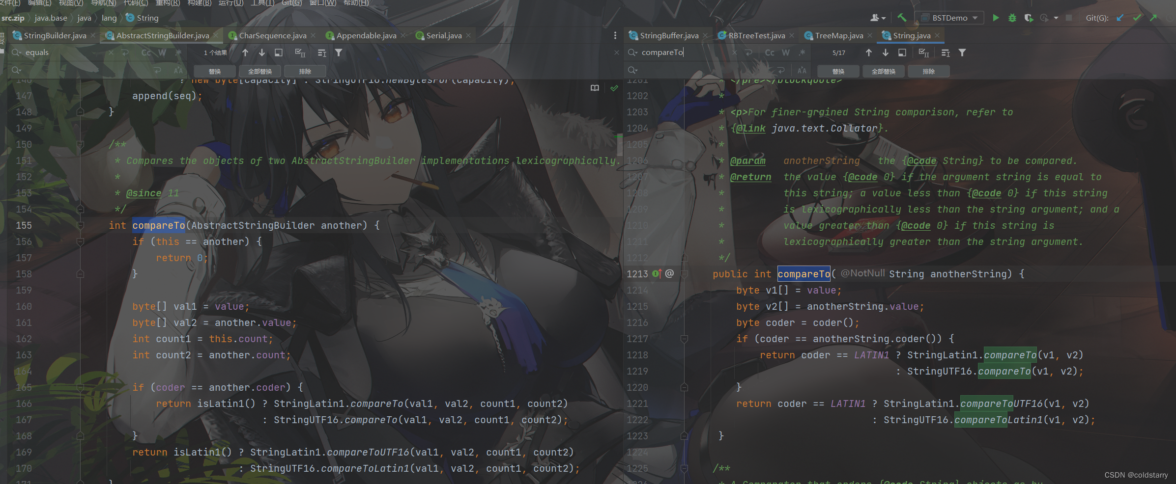Image resolution: width=1176 pixels, height=484 pixels.
Task: Expand profiler run options dropdown arrow
Action: (1056, 18)
